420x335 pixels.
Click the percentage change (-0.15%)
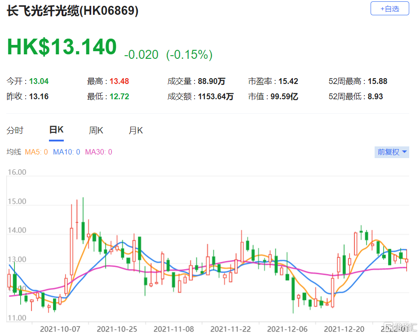(x=190, y=55)
